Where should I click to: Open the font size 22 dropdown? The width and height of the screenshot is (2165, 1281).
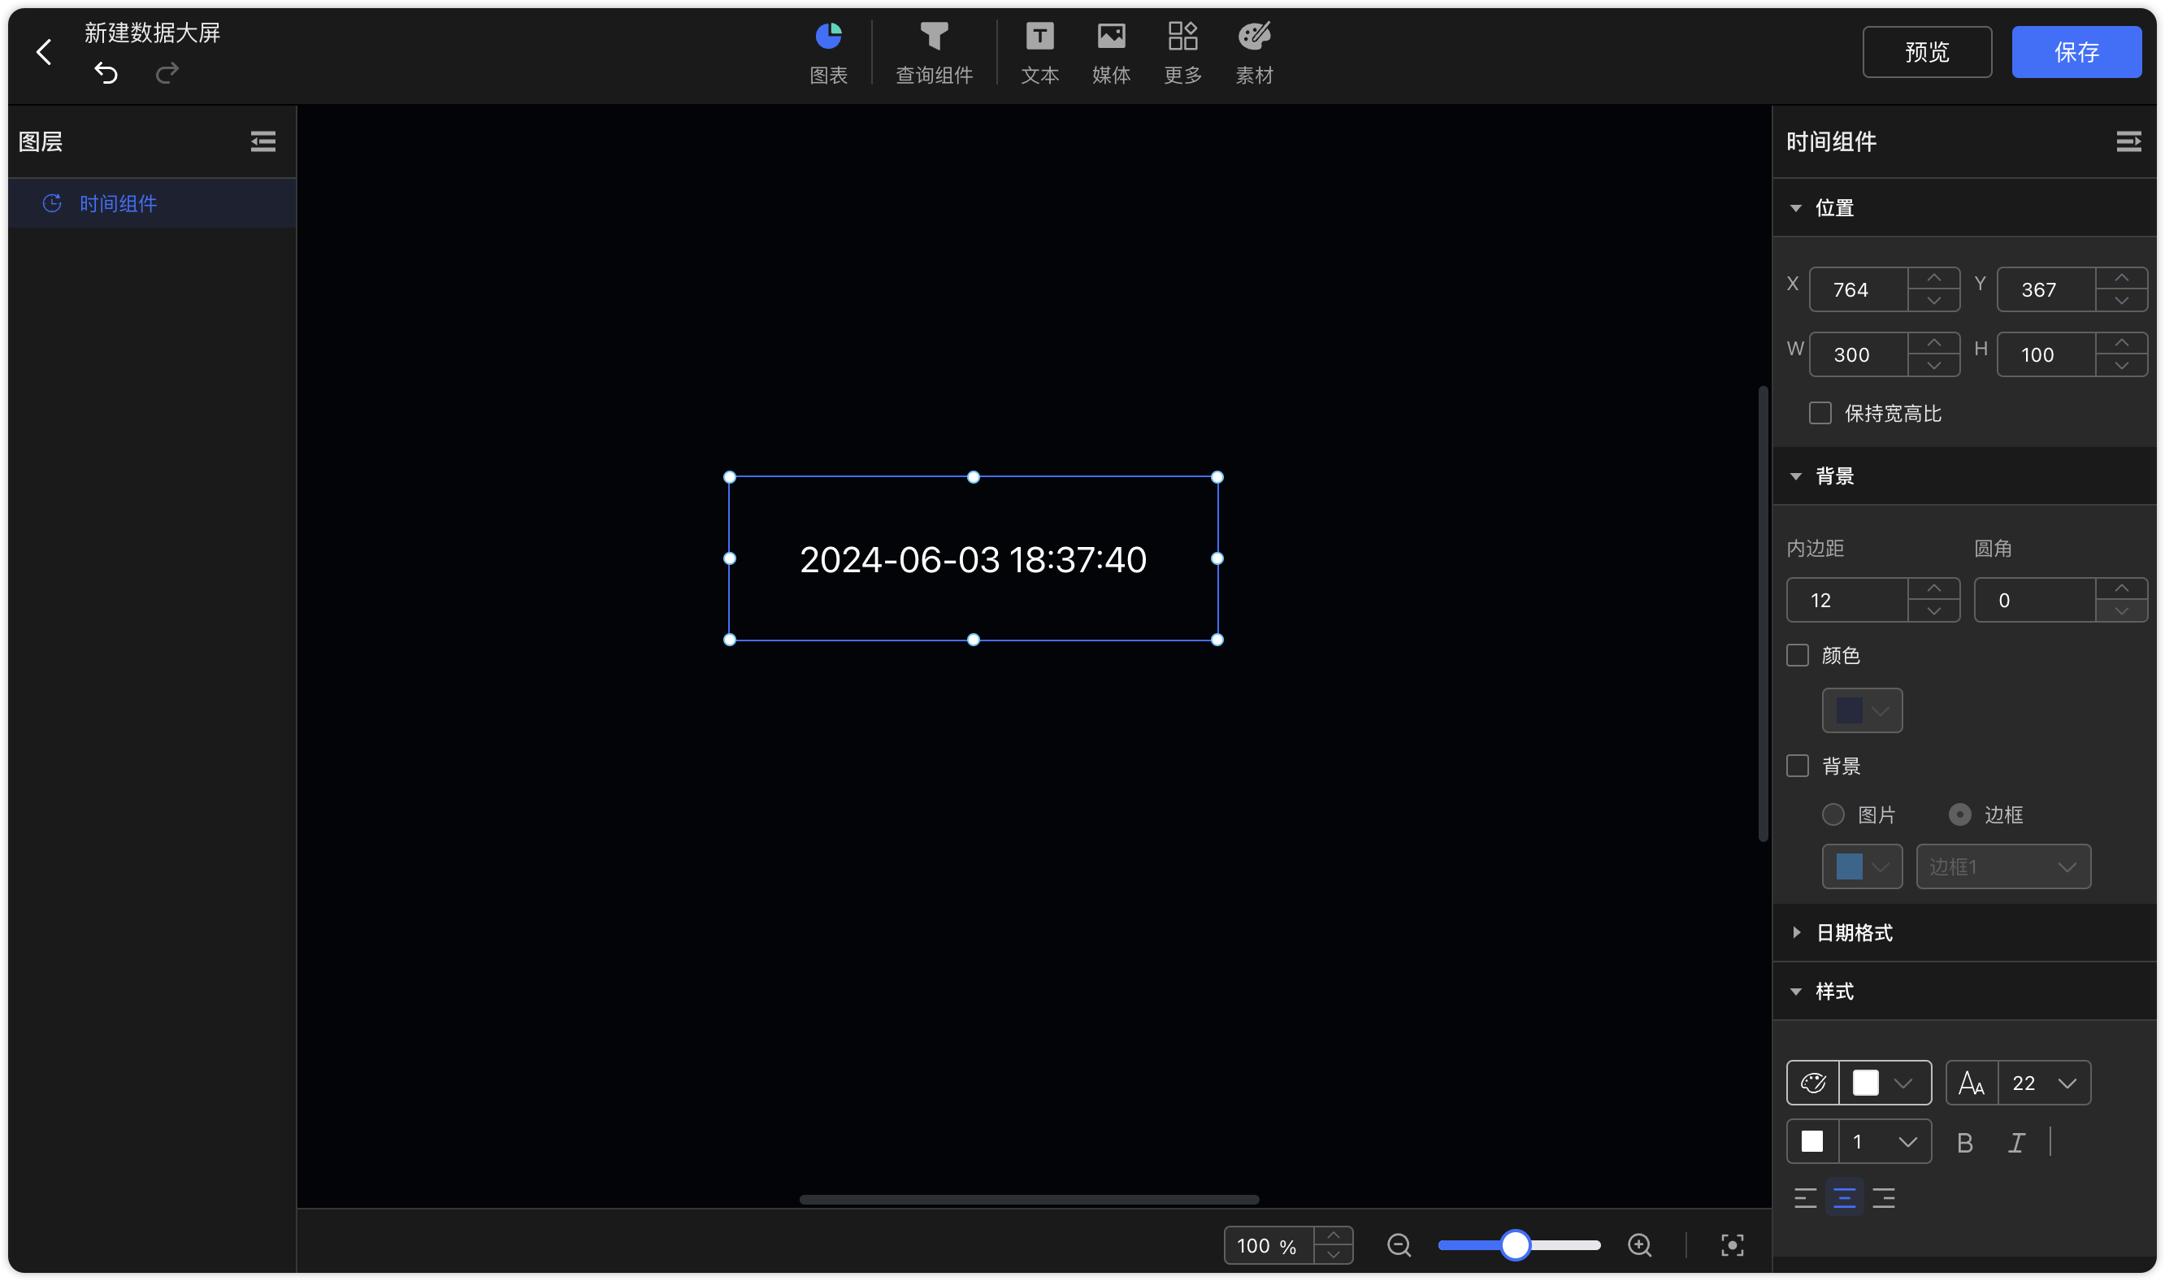point(2043,1083)
